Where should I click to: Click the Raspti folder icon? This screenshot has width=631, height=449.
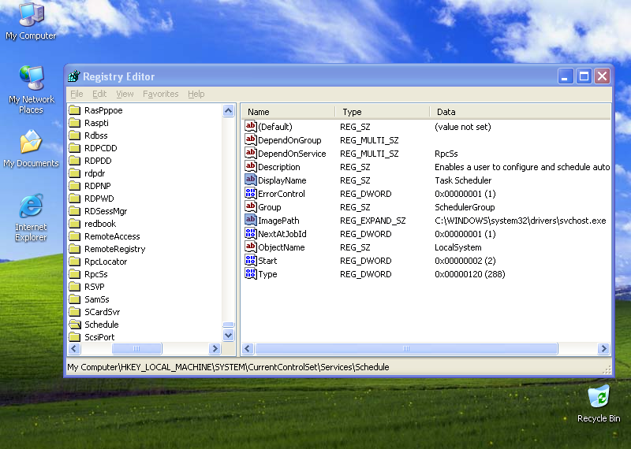click(x=75, y=123)
